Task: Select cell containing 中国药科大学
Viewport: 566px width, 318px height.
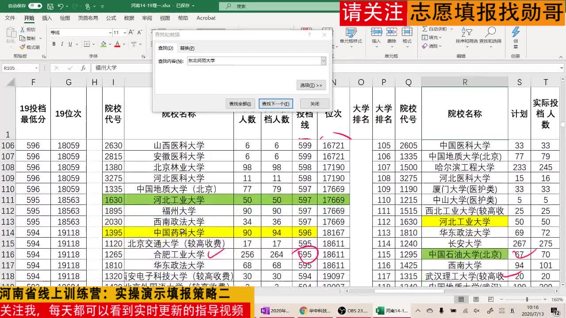Action: tap(179, 233)
